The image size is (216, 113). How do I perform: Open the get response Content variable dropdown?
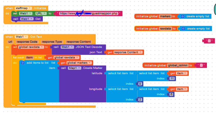click(128, 52)
